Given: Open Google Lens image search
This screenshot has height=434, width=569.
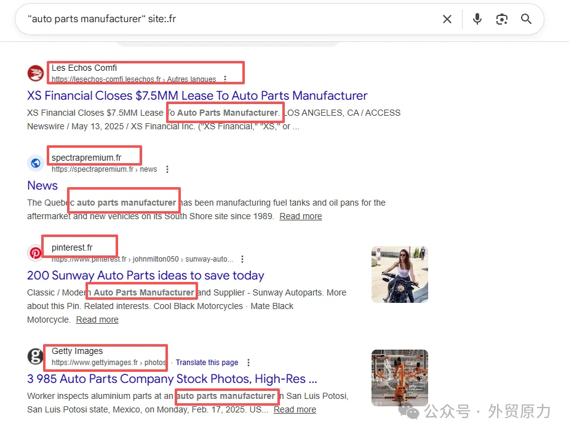Looking at the screenshot, I should [x=502, y=19].
